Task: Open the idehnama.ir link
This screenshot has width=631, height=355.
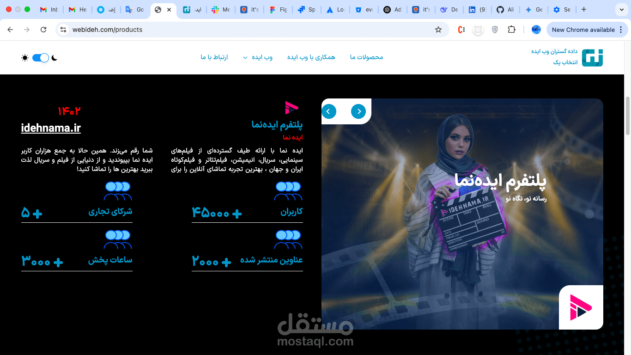Action: pyautogui.click(x=51, y=128)
